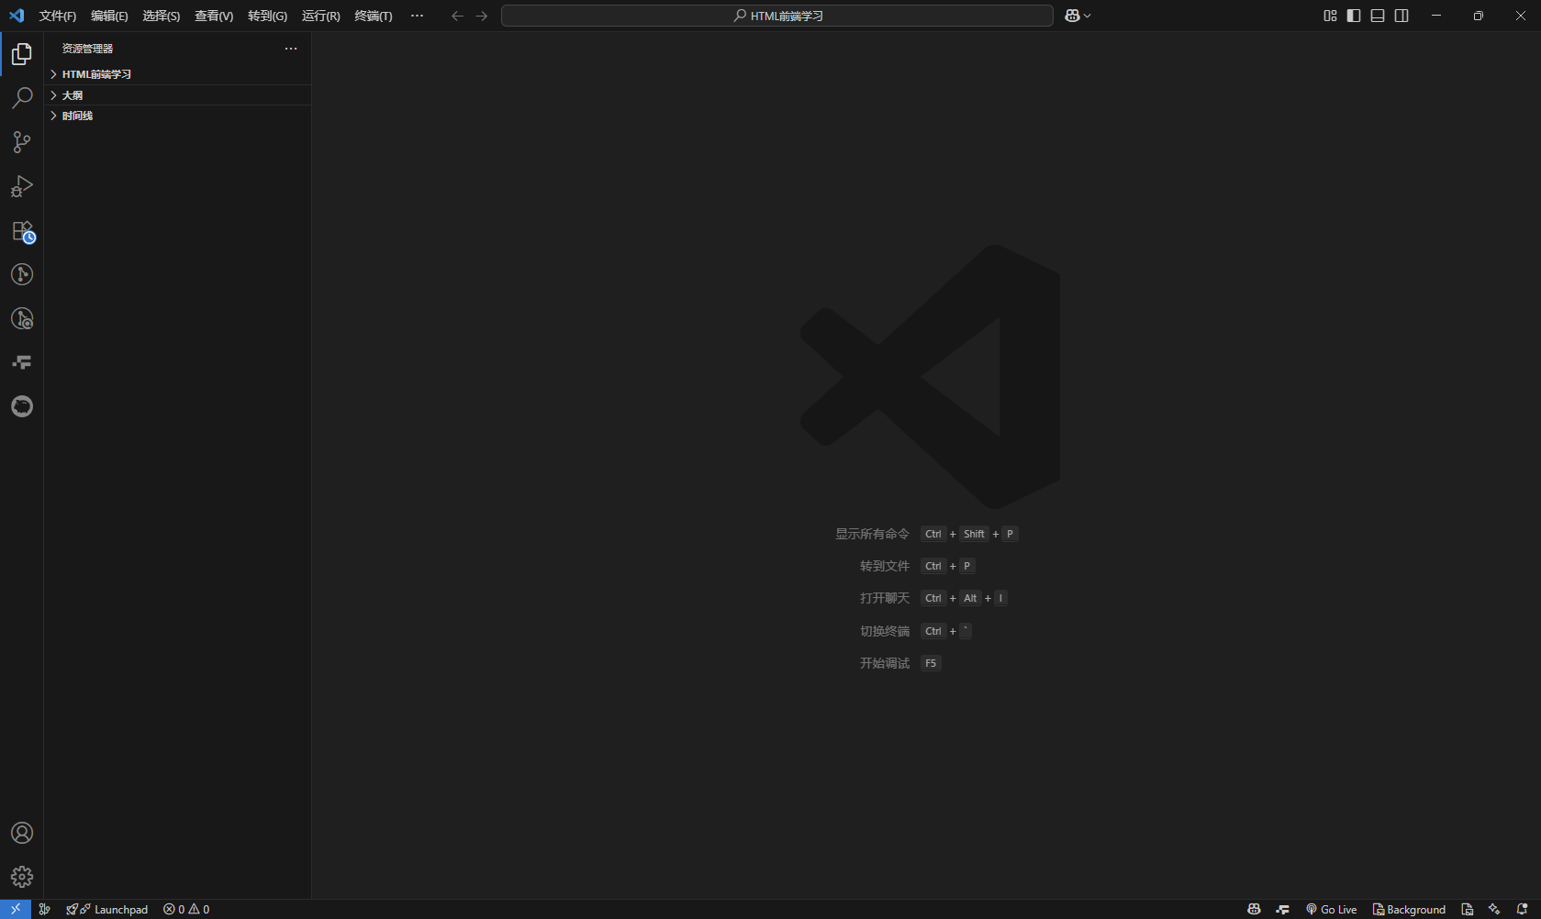1541x919 pixels.
Task: Toggle the secondary side bar
Action: [x=1401, y=16]
